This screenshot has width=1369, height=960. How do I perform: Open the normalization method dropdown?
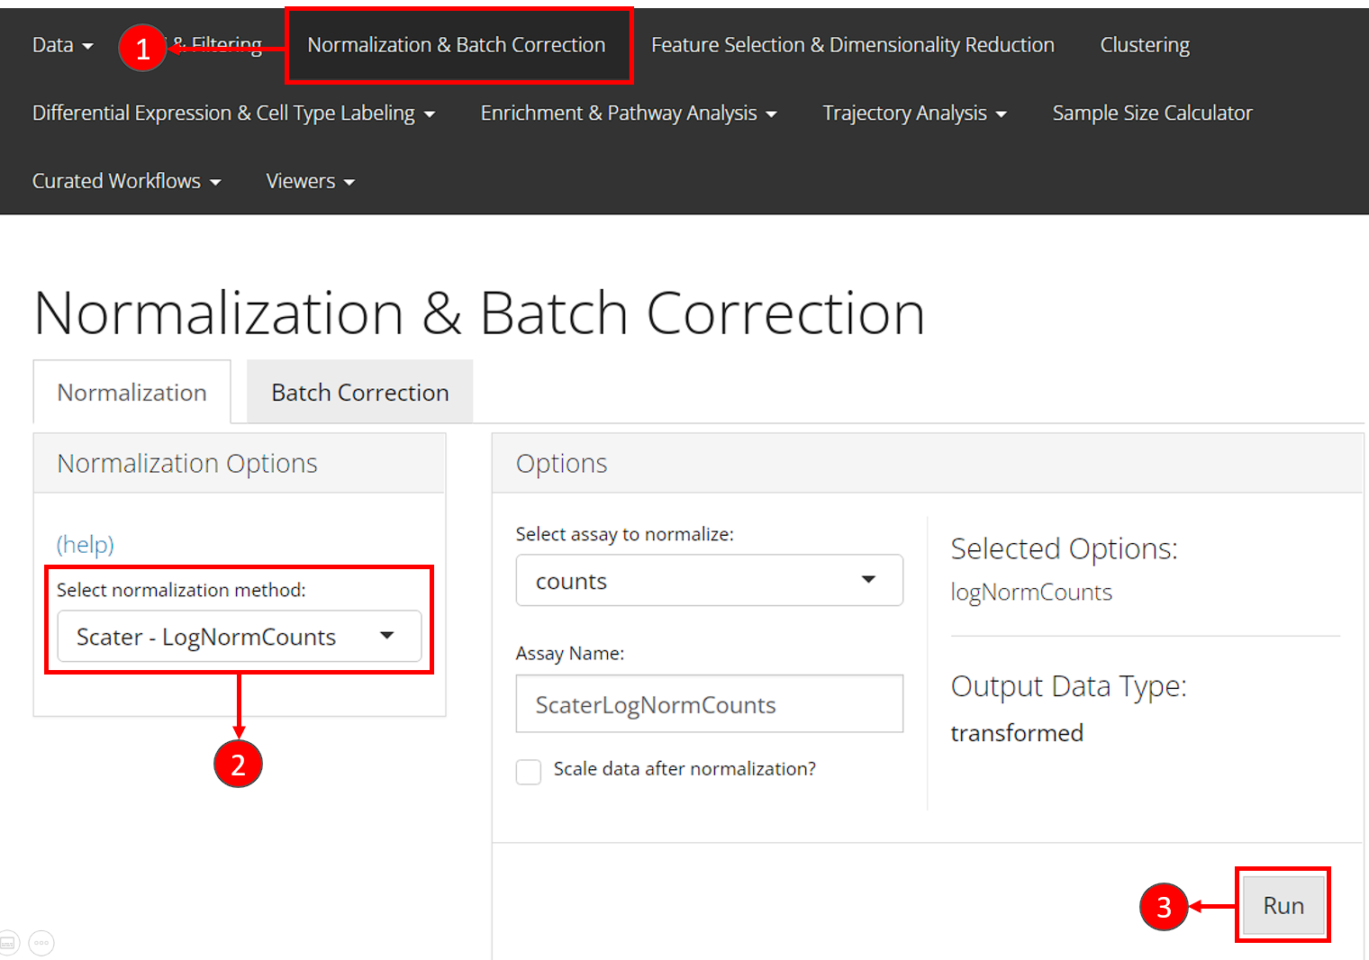pyautogui.click(x=239, y=637)
